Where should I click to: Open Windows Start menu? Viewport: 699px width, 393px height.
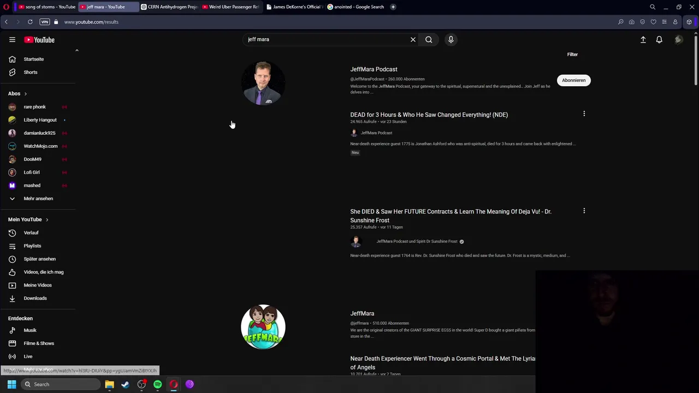click(x=11, y=384)
